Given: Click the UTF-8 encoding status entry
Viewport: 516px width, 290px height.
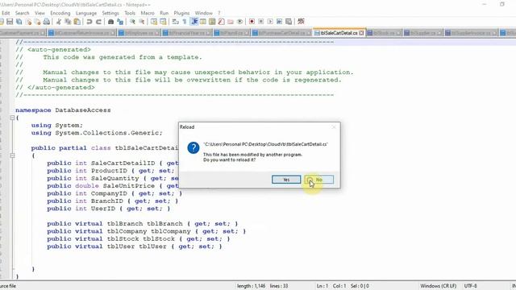Looking at the screenshot, I should [471, 286].
